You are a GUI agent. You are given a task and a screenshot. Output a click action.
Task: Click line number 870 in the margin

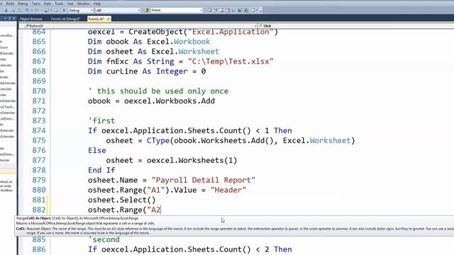tap(39, 91)
